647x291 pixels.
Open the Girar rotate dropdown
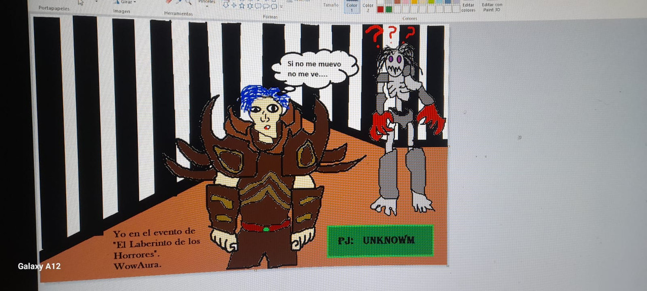coord(124,2)
